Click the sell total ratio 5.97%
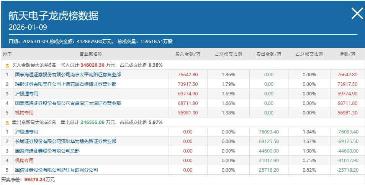This screenshot has width=365, height=185. coord(155,122)
